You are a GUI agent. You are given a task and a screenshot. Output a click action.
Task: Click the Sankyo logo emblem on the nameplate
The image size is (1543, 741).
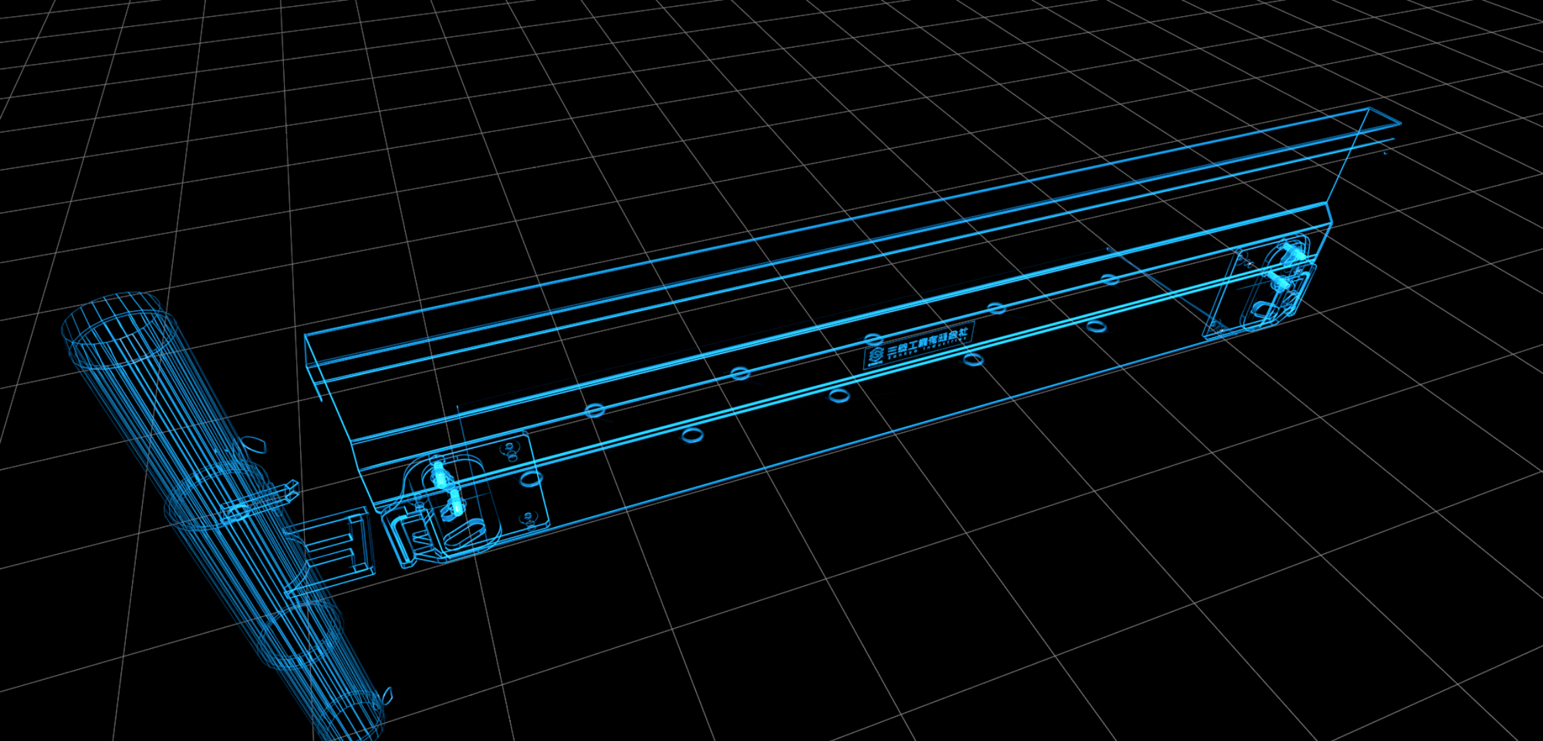tap(875, 355)
